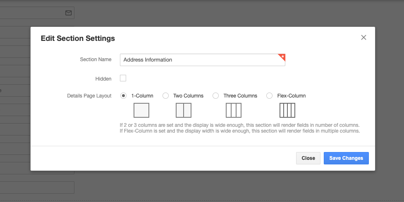Click the Flex-Column label text
This screenshot has height=202, width=404.
click(292, 96)
